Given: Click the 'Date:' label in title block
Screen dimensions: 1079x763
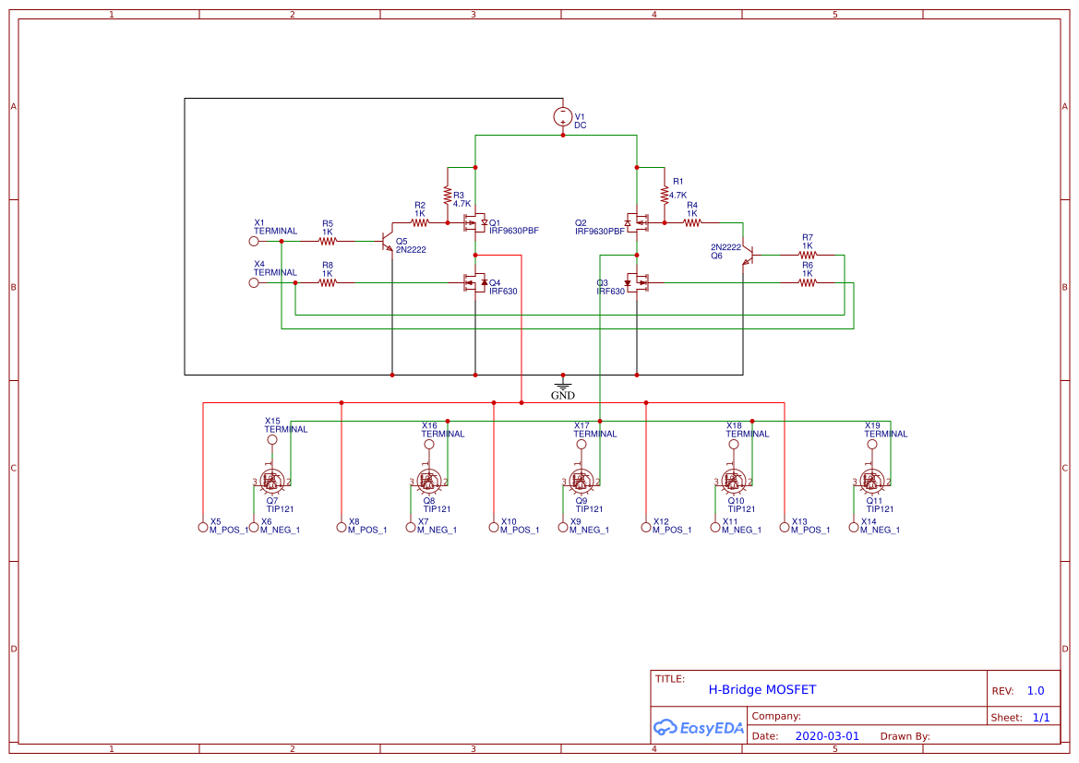Looking at the screenshot, I should 765,736.
